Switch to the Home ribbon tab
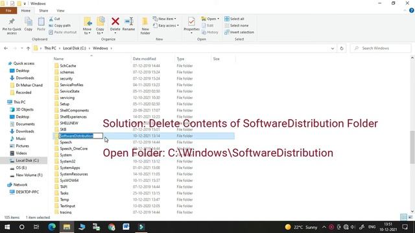The height and width of the screenshot is (233, 415). pos(26,10)
